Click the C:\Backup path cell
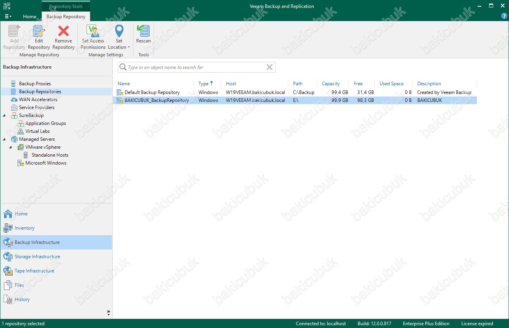 (304, 92)
